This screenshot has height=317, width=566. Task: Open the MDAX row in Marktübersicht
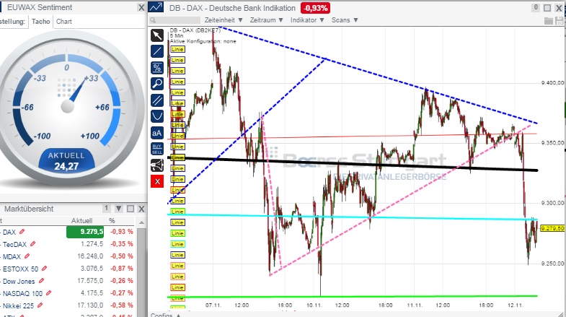(x=68, y=256)
